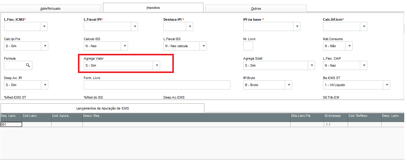Open the Outros tab
The image size is (407, 160).
pos(256,9)
